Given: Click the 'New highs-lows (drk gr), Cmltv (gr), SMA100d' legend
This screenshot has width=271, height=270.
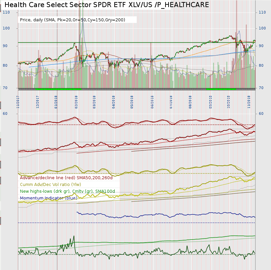Looking at the screenshot, I should coord(67,191).
